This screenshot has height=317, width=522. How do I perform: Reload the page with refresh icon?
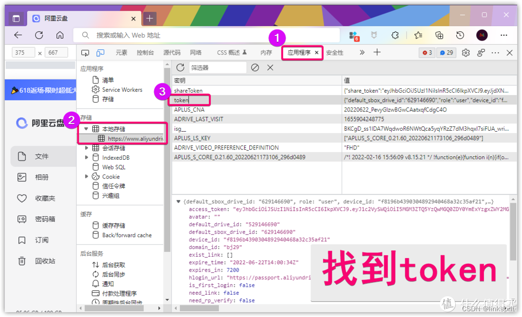(39, 35)
